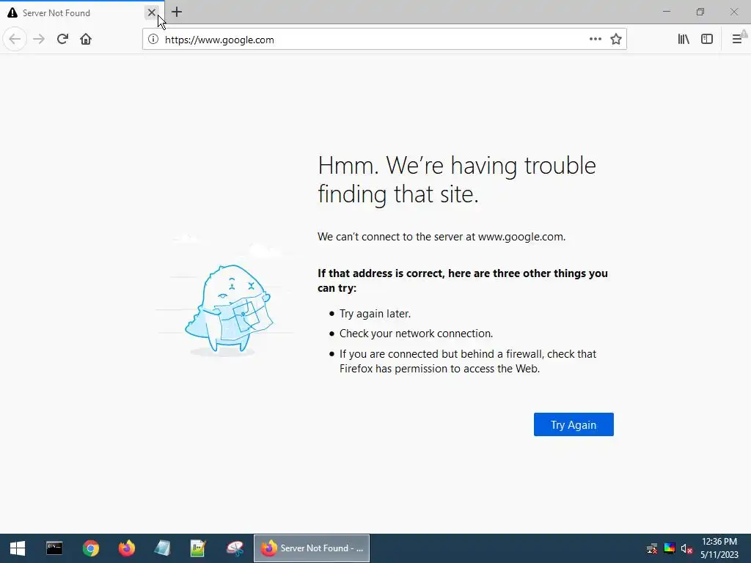Image resolution: width=751 pixels, height=563 pixels.
Task: Go to the Firefox home page
Action: click(86, 40)
